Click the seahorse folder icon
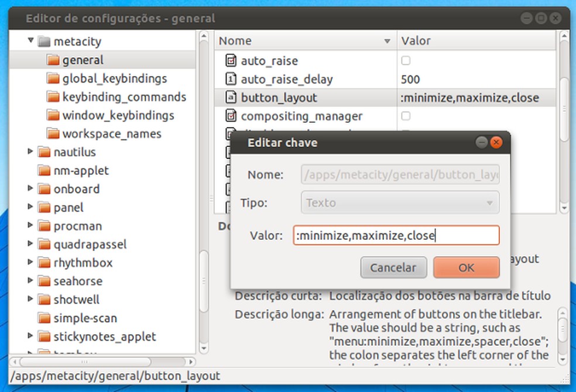Viewport: 576px width, 392px height. coord(44,281)
